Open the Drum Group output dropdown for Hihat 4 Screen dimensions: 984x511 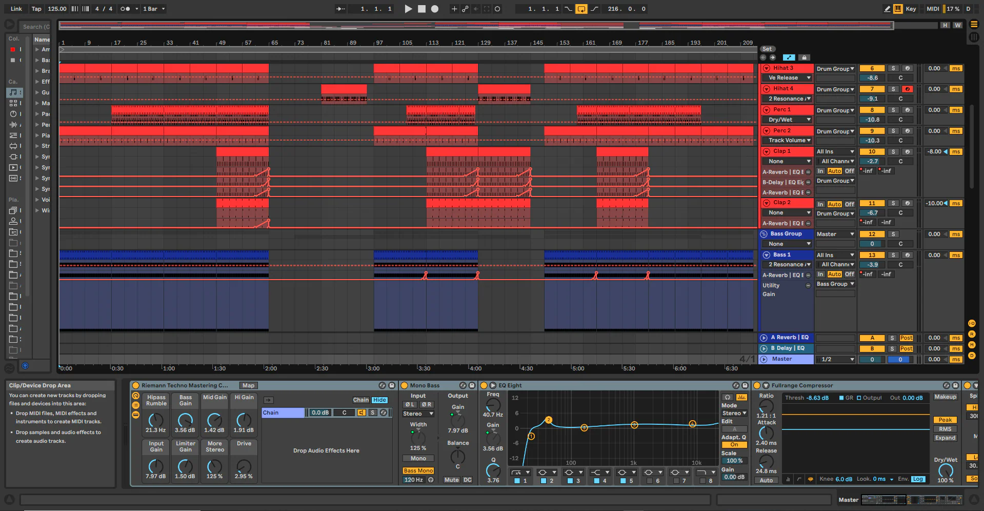click(835, 89)
